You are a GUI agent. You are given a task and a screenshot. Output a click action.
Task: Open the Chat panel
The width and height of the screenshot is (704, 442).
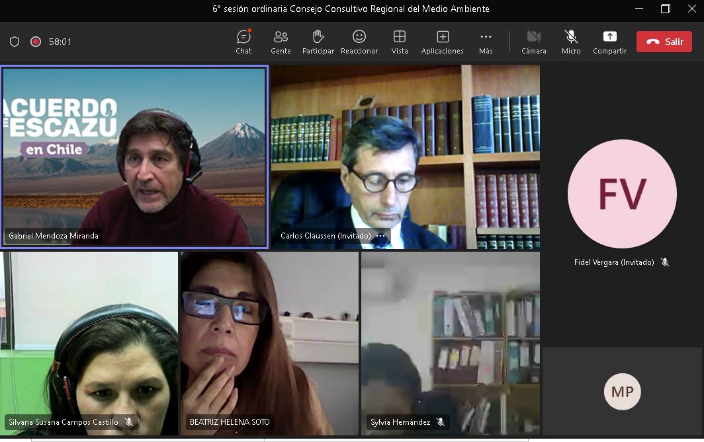tap(243, 42)
